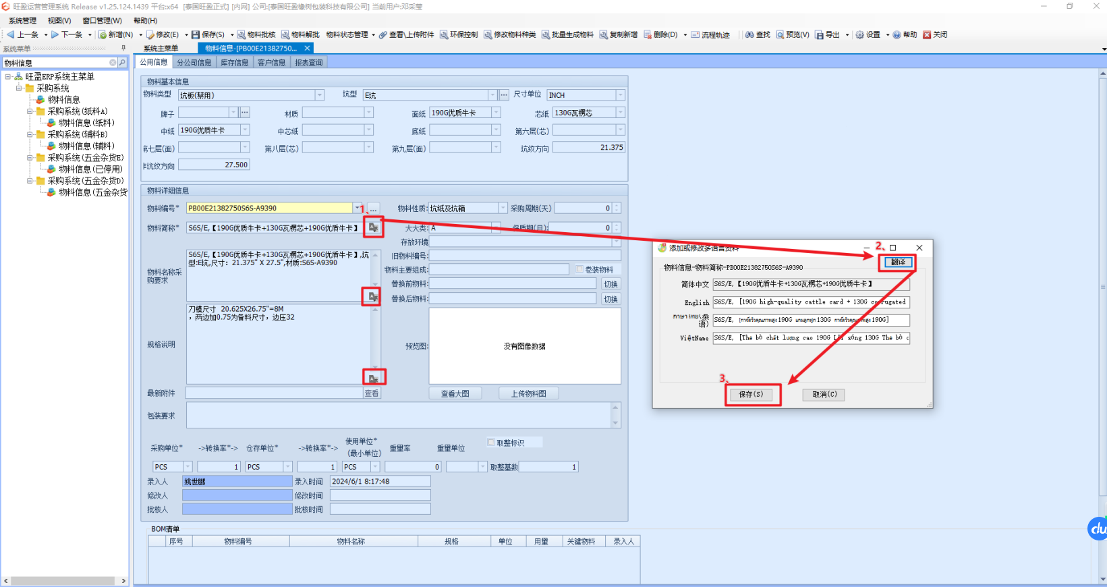Pin the 系统菜单 side panel
The width and height of the screenshot is (1107, 587).
click(x=123, y=48)
